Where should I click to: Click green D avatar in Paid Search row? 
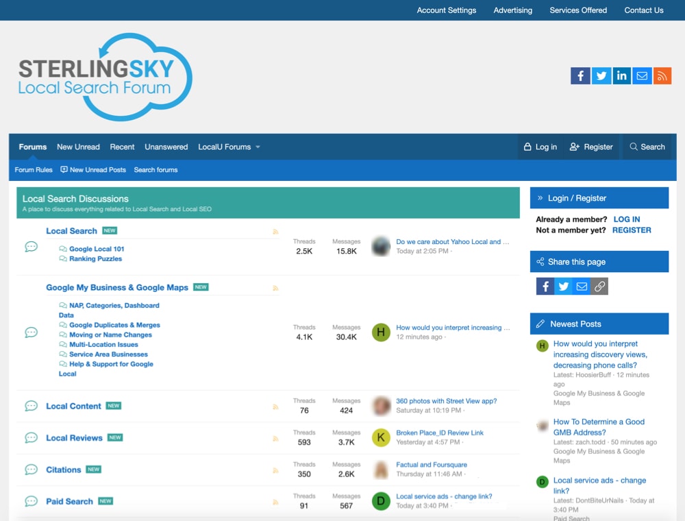pyautogui.click(x=381, y=501)
